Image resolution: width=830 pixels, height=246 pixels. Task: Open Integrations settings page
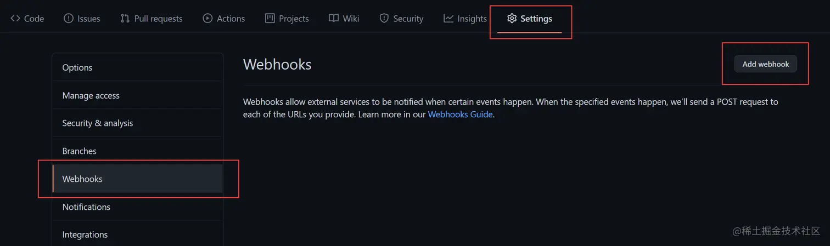click(x=137, y=234)
